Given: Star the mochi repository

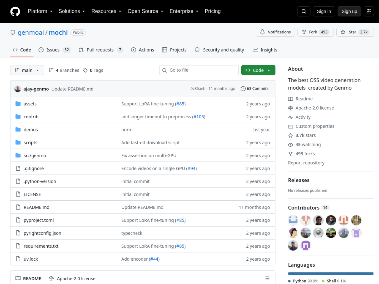Looking at the screenshot, I should tap(355, 32).
